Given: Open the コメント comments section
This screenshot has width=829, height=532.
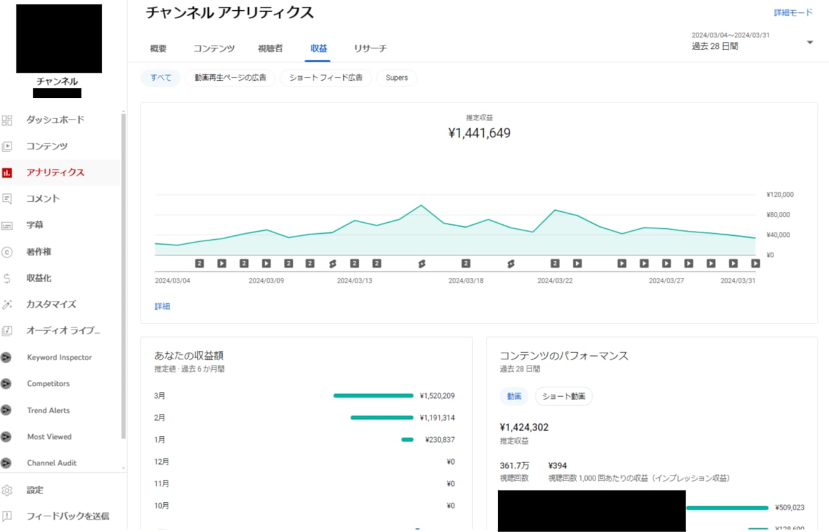Looking at the screenshot, I should [43, 199].
